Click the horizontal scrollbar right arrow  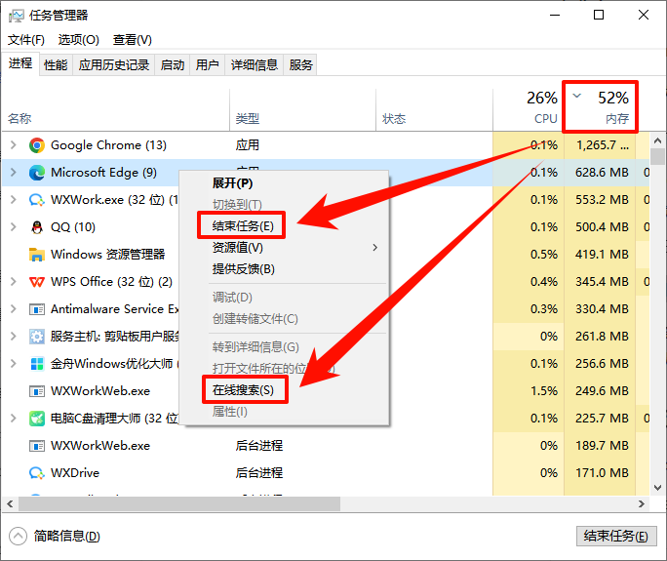642,504
